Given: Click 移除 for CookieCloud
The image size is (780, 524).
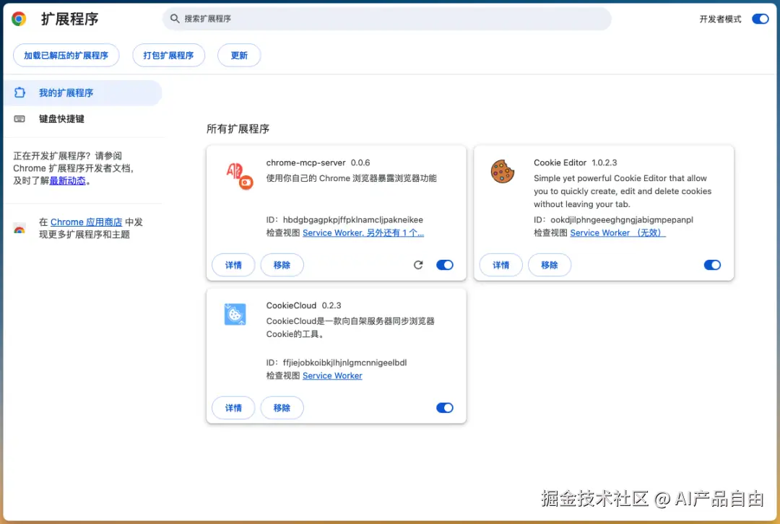Looking at the screenshot, I should pos(282,408).
